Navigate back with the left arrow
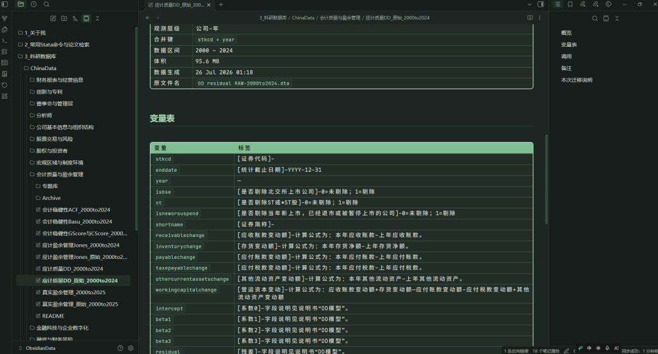Viewport: 658px width, 354px height. coord(147,18)
